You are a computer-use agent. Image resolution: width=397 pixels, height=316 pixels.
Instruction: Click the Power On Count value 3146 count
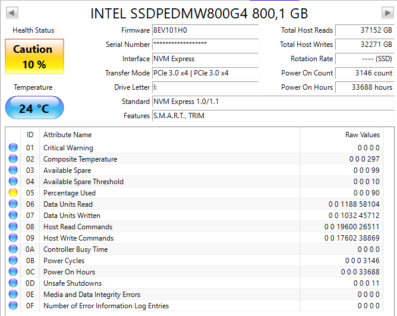pos(364,73)
